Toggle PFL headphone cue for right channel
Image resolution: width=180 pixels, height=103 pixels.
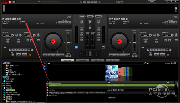(x=103, y=47)
